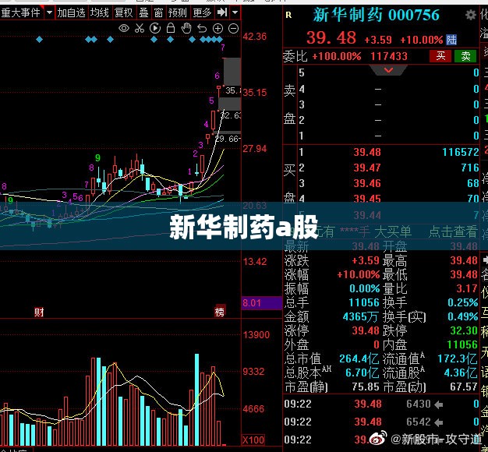Select the scissors cut tool
The image size is (488, 452).
(x=140, y=29)
